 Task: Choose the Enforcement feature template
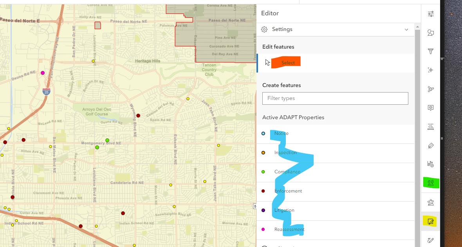click(288, 191)
